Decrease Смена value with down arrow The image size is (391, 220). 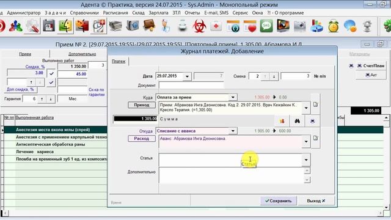(x=274, y=76)
